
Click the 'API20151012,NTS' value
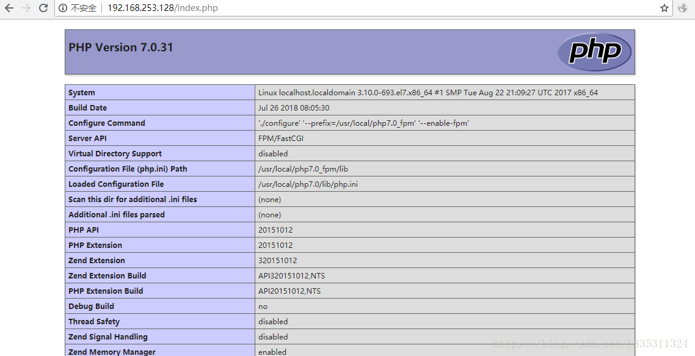[x=289, y=291]
